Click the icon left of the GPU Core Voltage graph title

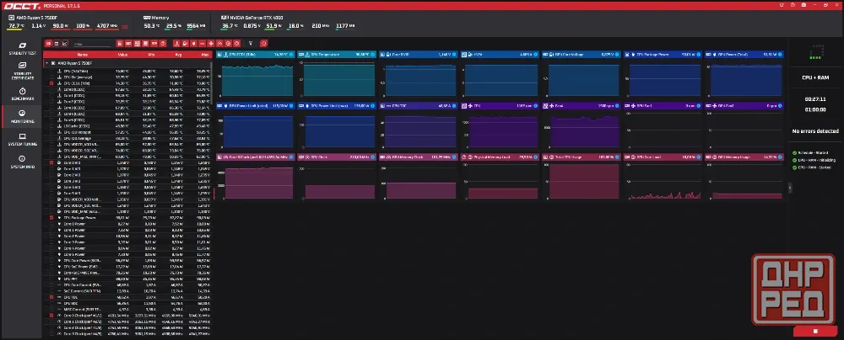click(550, 55)
